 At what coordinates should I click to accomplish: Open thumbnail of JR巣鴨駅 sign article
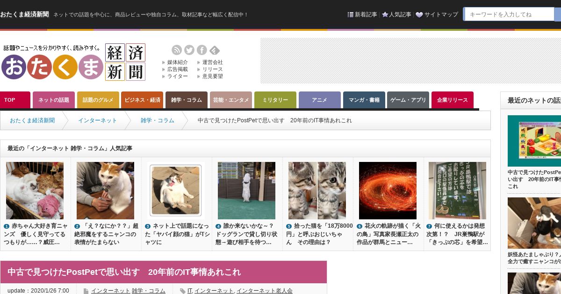pyautogui.click(x=457, y=190)
